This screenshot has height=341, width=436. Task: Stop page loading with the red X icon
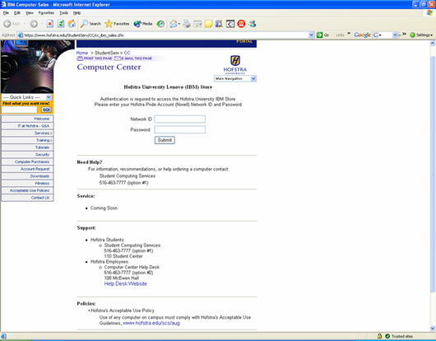[50, 24]
